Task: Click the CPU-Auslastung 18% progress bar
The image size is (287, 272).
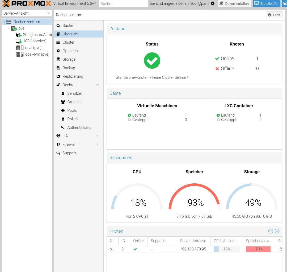Action: pos(227,249)
